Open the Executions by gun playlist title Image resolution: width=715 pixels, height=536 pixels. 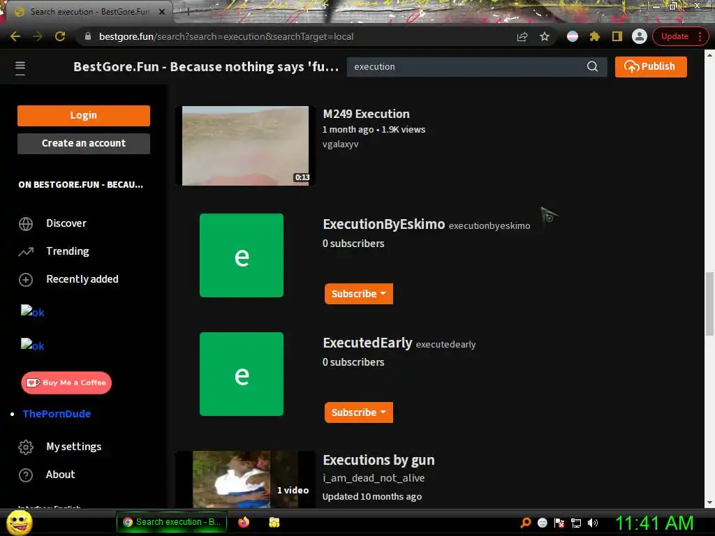378,460
